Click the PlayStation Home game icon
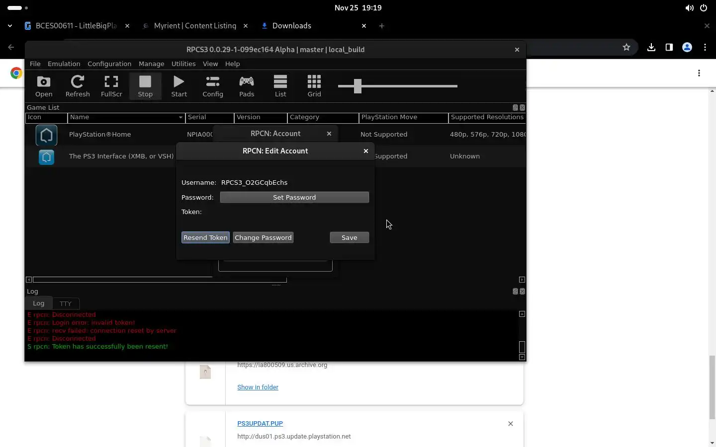Screen dimensions: 716x447 (x=46, y=135)
